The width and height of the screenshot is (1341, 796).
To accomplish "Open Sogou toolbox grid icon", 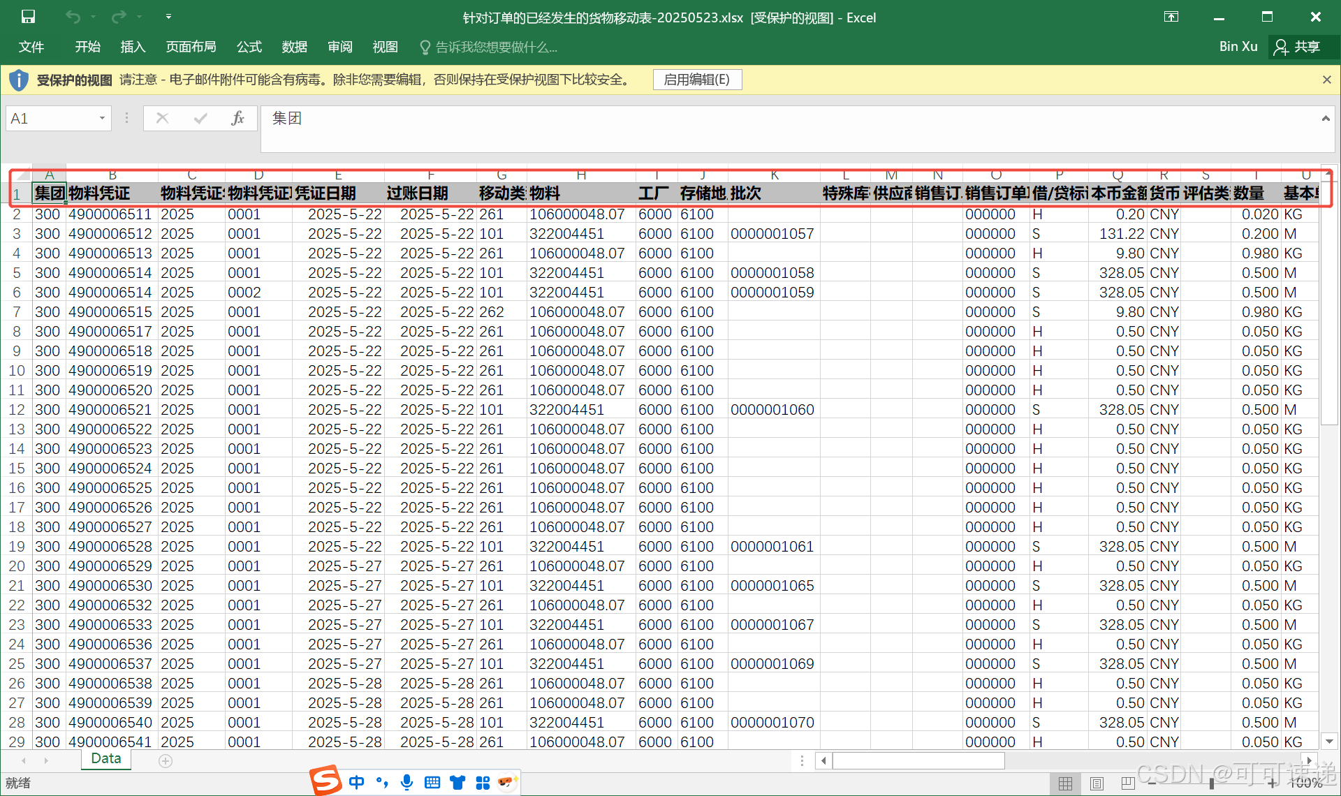I will (x=483, y=782).
